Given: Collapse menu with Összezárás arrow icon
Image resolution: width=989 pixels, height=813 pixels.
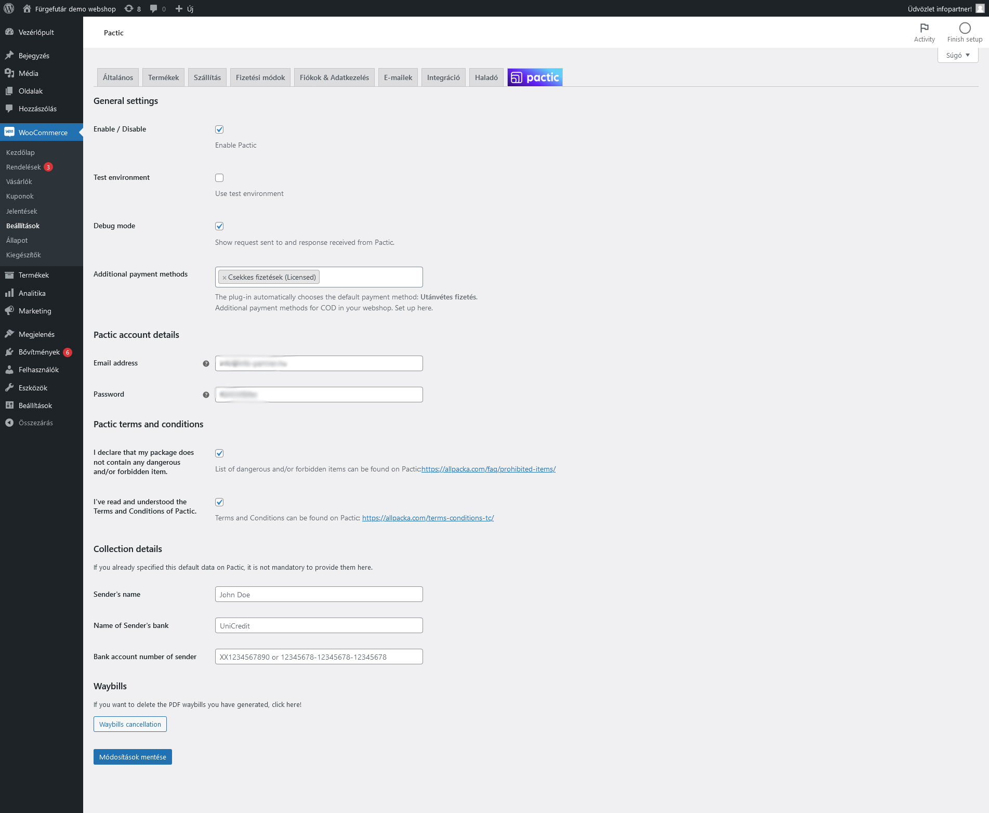Looking at the screenshot, I should [9, 423].
